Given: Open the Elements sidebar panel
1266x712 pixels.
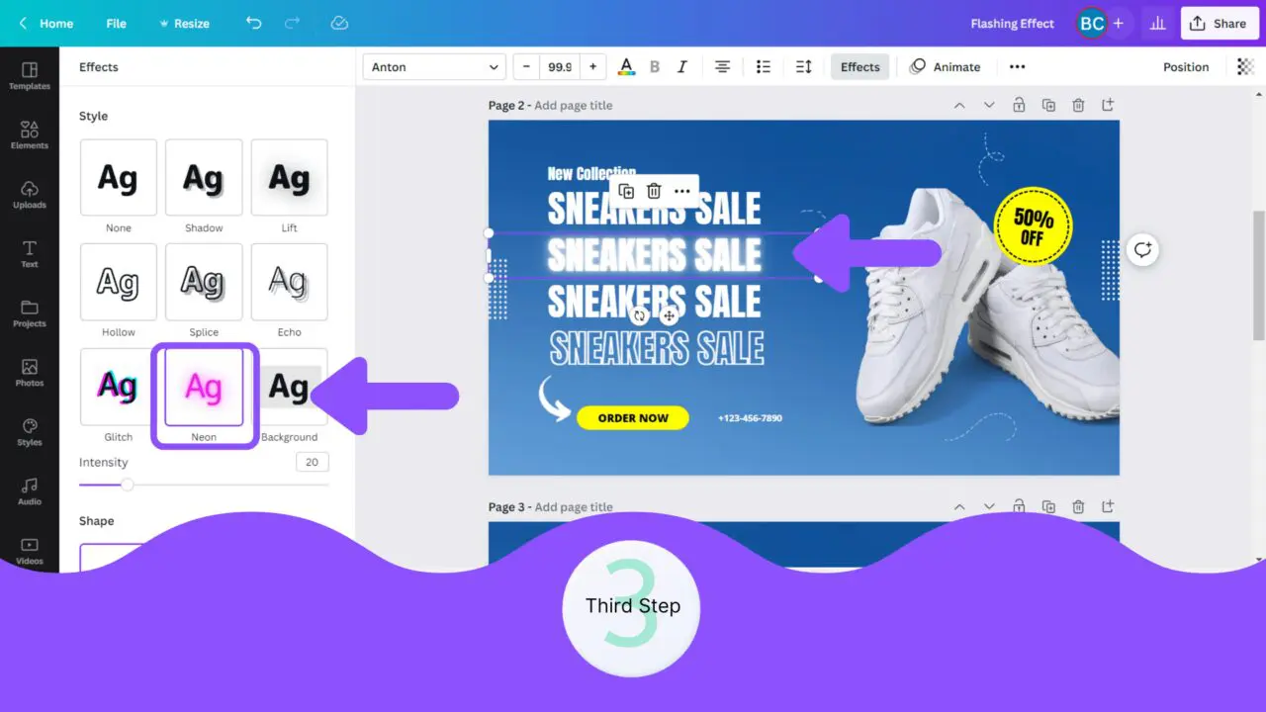Looking at the screenshot, I should point(30,135).
